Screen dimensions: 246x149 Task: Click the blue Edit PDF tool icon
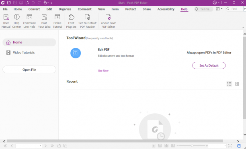pyautogui.click(x=76, y=53)
